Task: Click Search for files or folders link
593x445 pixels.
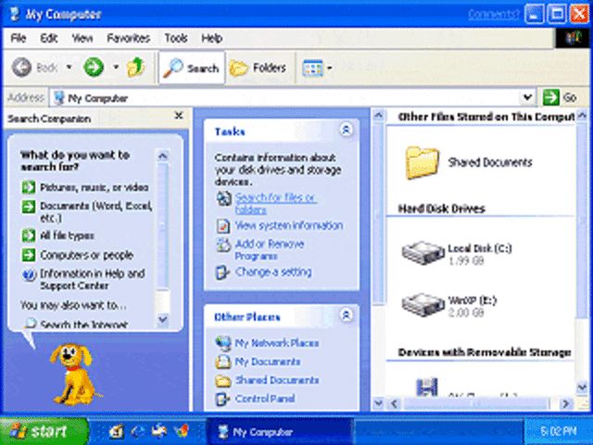Action: [276, 203]
